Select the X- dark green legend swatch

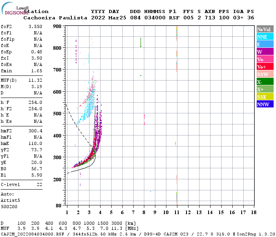pos(265,82)
